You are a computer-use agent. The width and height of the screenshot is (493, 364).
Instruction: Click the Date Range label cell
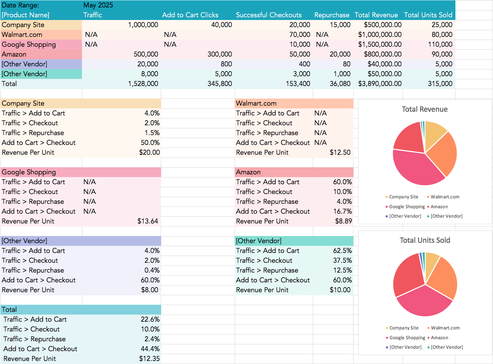click(x=20, y=5)
